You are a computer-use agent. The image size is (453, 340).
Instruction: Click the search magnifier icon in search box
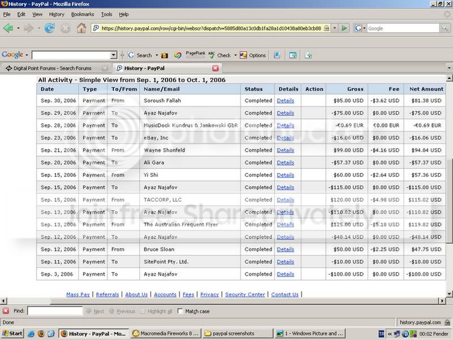pyautogui.click(x=445, y=28)
